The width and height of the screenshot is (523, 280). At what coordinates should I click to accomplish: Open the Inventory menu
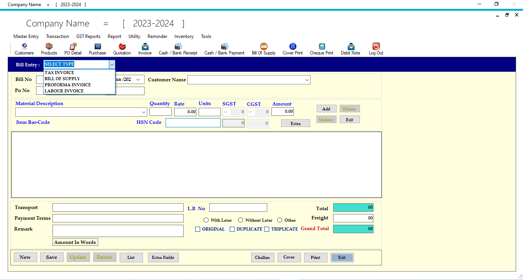184,36
